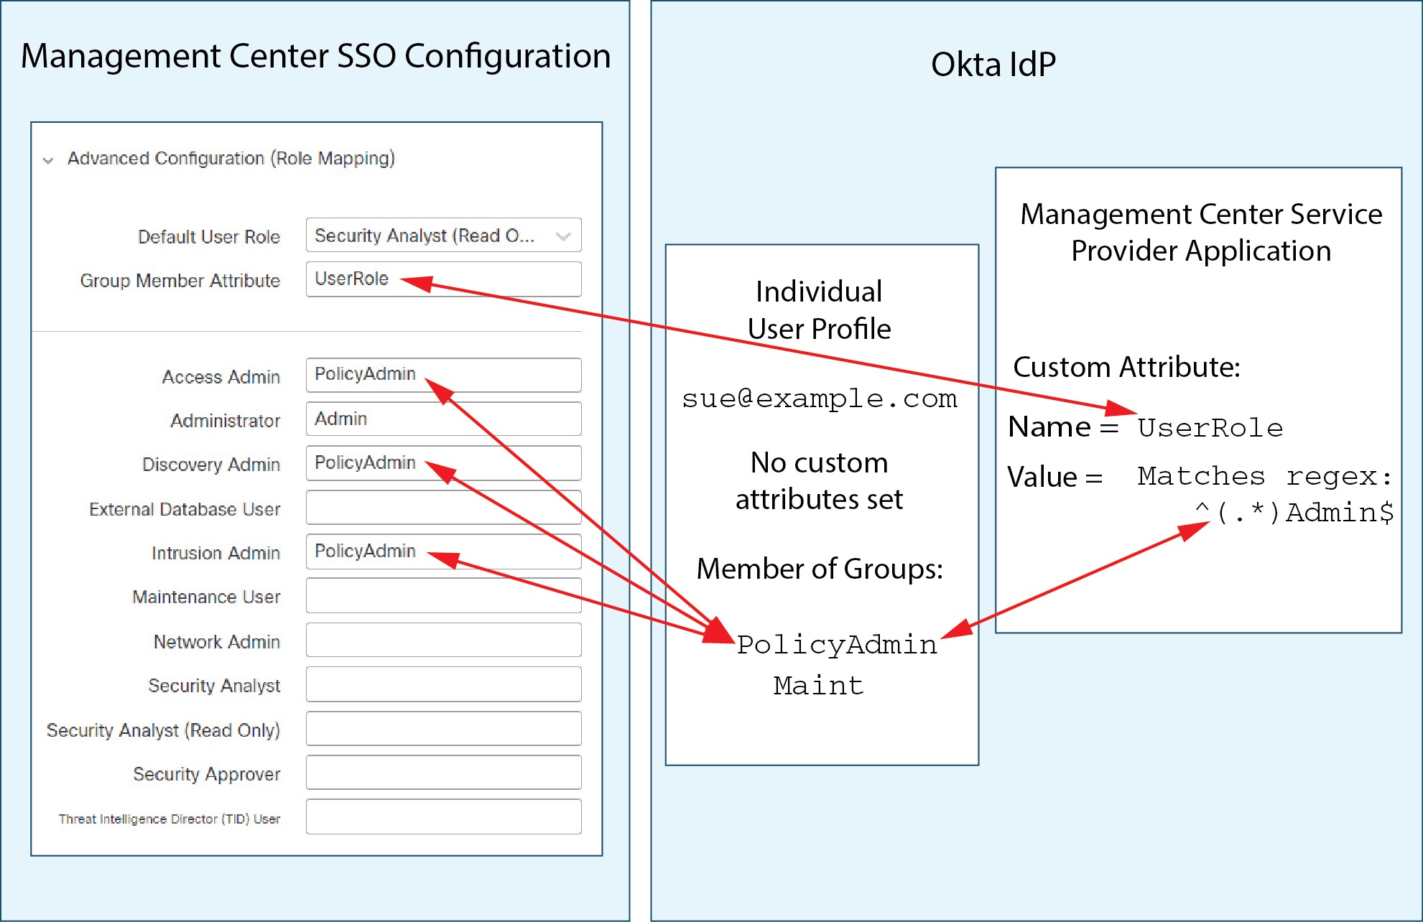Click the UserRole custom attribute name value

[1210, 428]
